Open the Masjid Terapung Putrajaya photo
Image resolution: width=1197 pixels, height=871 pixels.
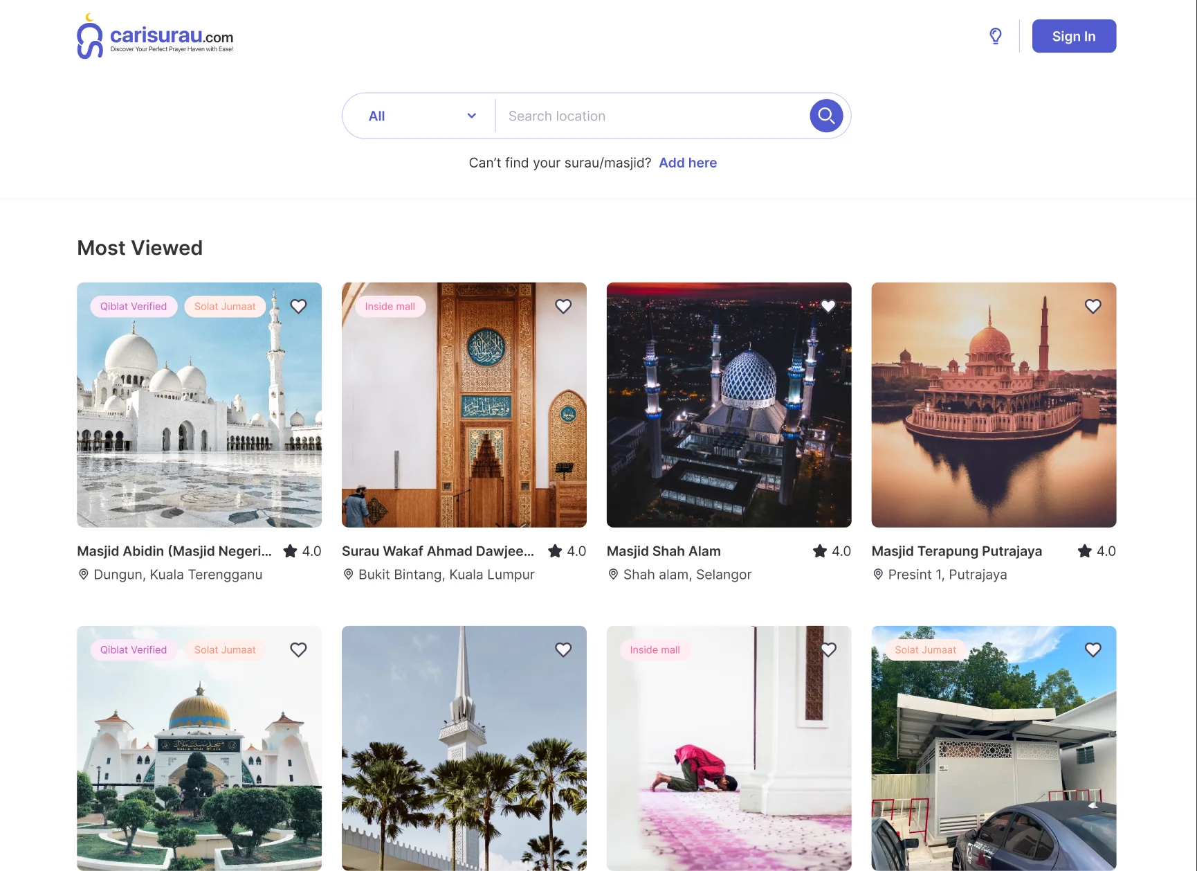tap(994, 415)
